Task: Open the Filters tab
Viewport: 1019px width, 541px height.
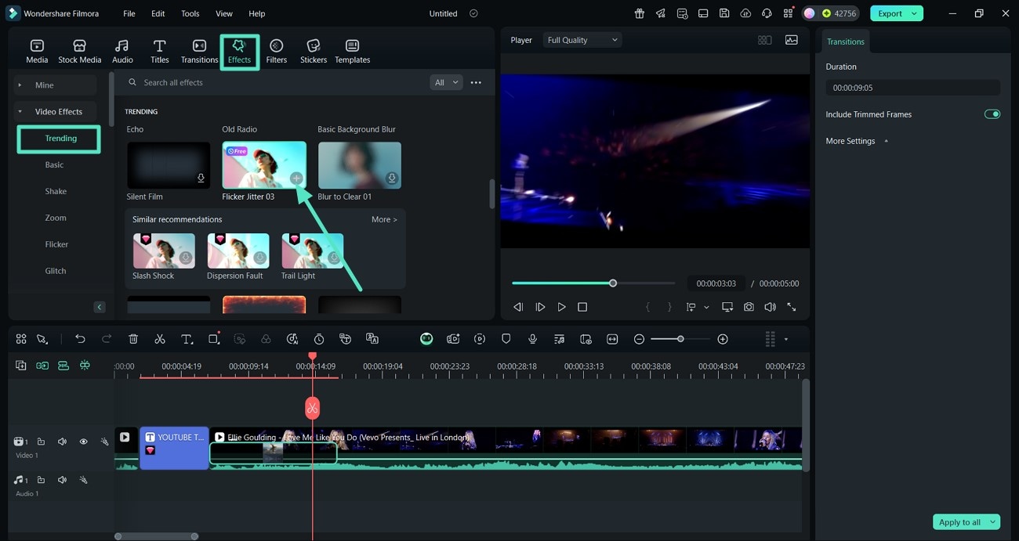Action: (276, 52)
